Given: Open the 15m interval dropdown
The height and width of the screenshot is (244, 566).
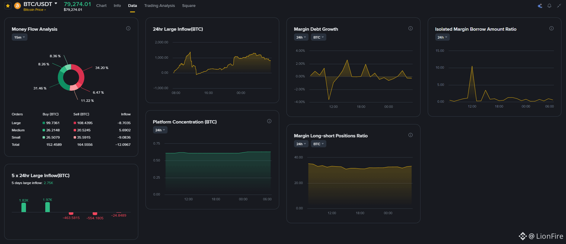Looking at the screenshot, I should (x=20, y=37).
